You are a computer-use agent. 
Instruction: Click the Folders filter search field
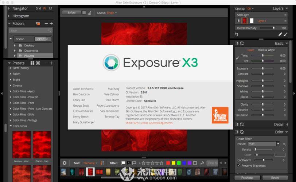(31, 31)
